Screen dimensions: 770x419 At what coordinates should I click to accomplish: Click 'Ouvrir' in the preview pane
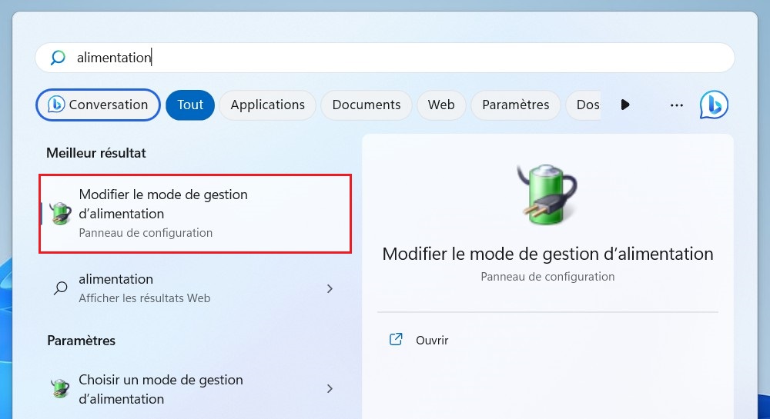click(432, 340)
